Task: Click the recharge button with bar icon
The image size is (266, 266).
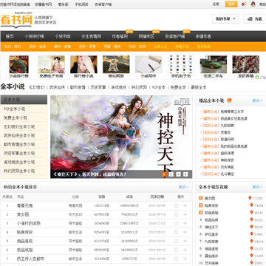Action: pyautogui.click(x=255, y=18)
